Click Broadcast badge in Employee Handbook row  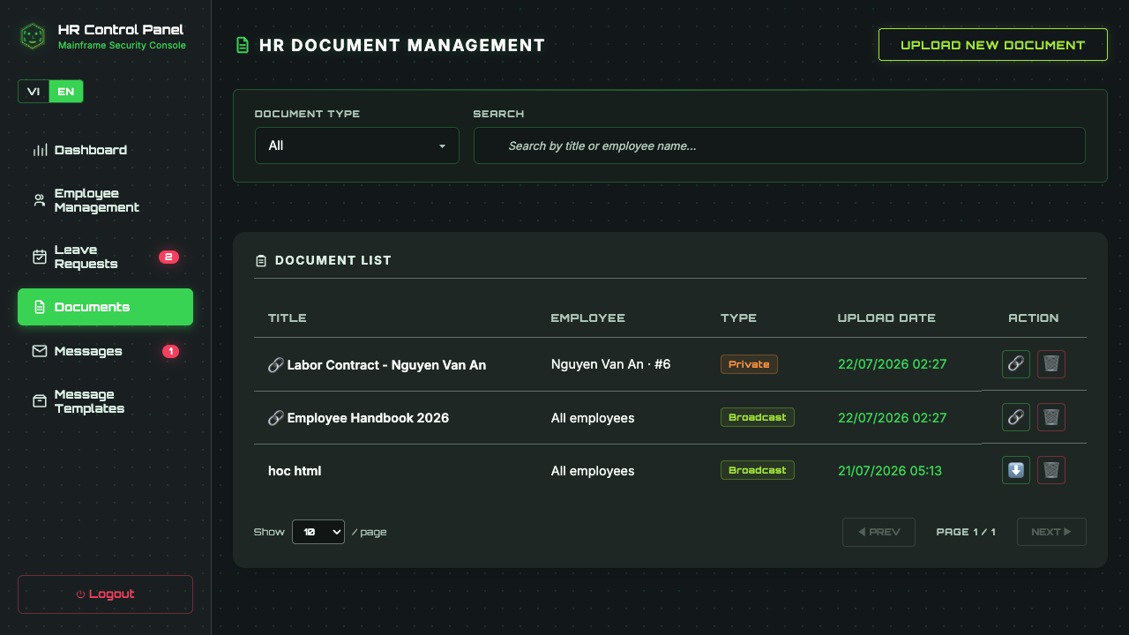[758, 417]
